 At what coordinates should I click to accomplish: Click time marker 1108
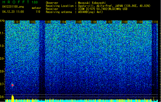point(124,22)
